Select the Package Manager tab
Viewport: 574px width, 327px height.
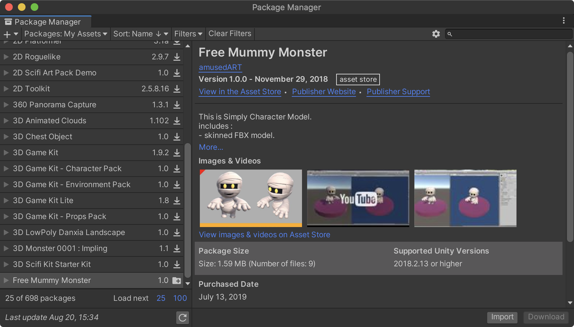click(46, 22)
